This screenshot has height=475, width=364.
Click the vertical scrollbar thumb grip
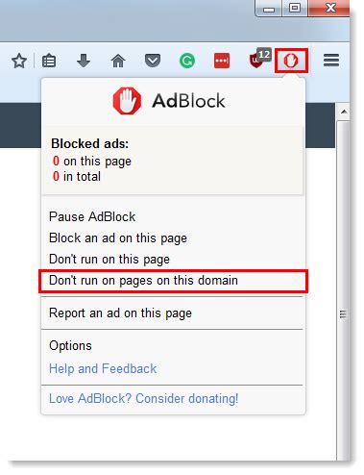(343, 314)
